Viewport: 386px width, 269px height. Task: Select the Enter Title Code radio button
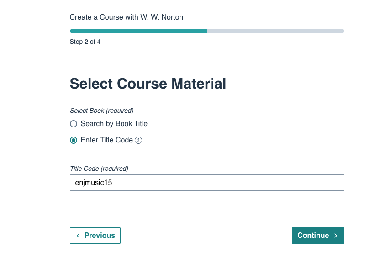pos(74,140)
